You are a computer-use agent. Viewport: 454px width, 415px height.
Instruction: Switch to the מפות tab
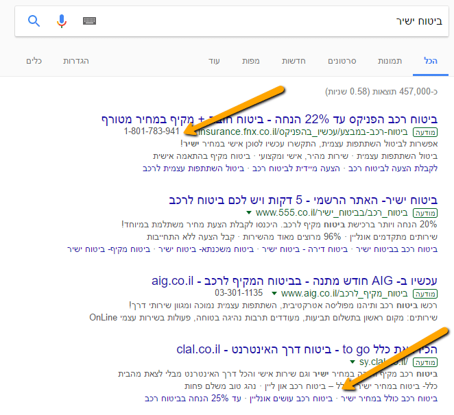click(x=251, y=61)
